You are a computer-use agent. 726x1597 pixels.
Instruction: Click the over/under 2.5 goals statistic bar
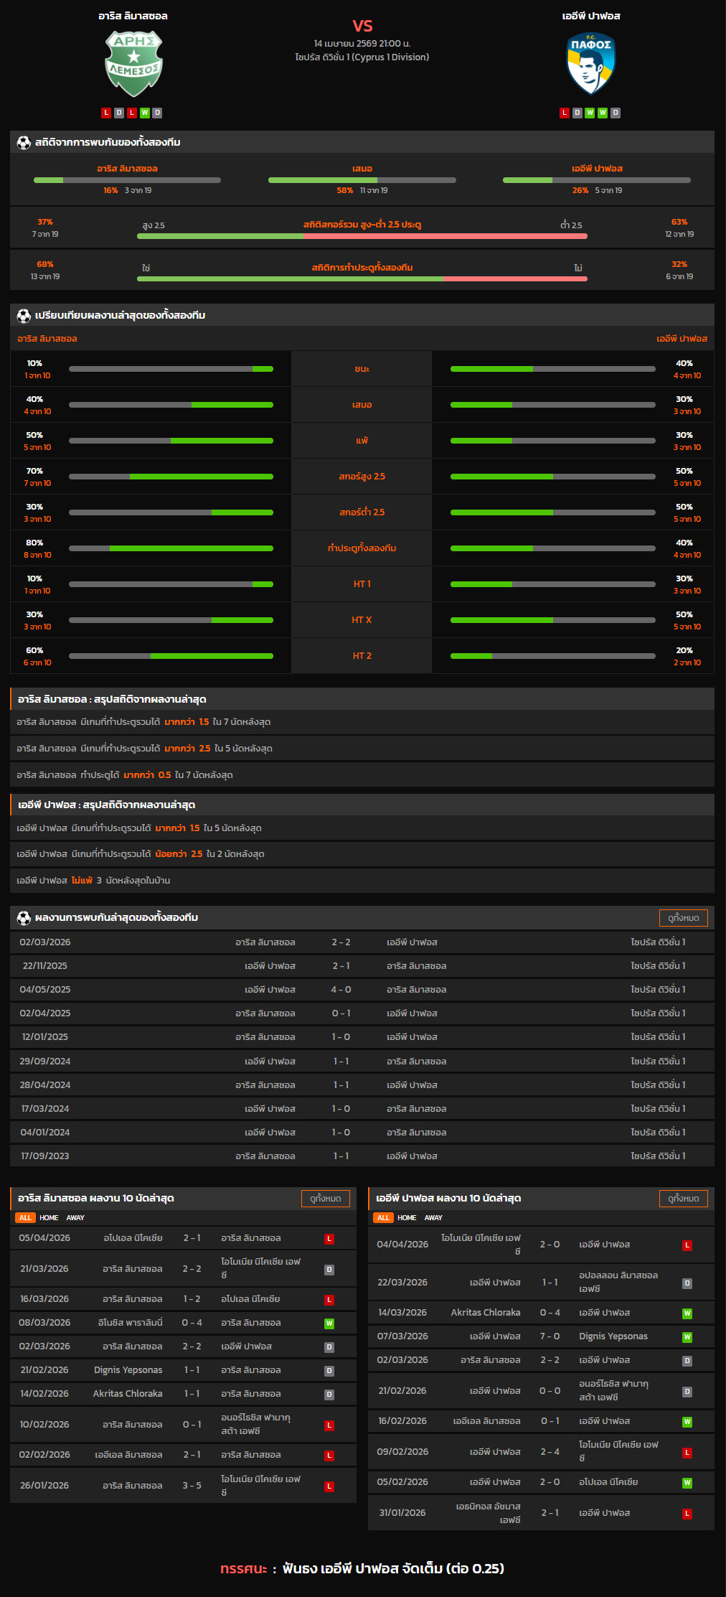pos(362,235)
